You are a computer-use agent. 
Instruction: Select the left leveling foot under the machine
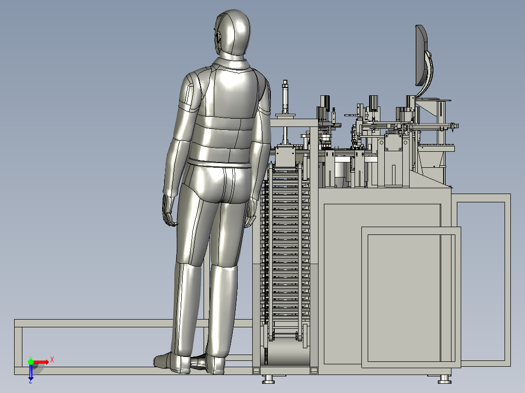[268, 379]
